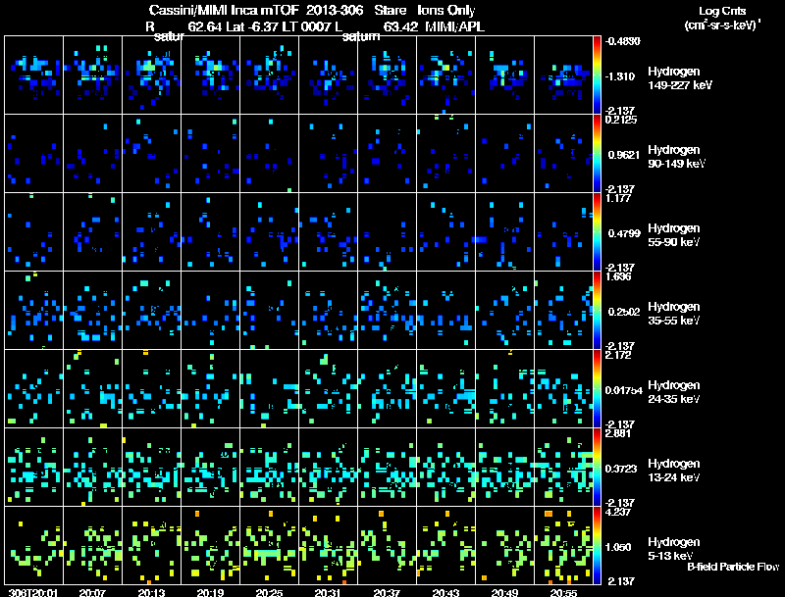785x597 pixels.
Task: Click the Hydrogen 90-149 keV label
Action: [x=677, y=157]
